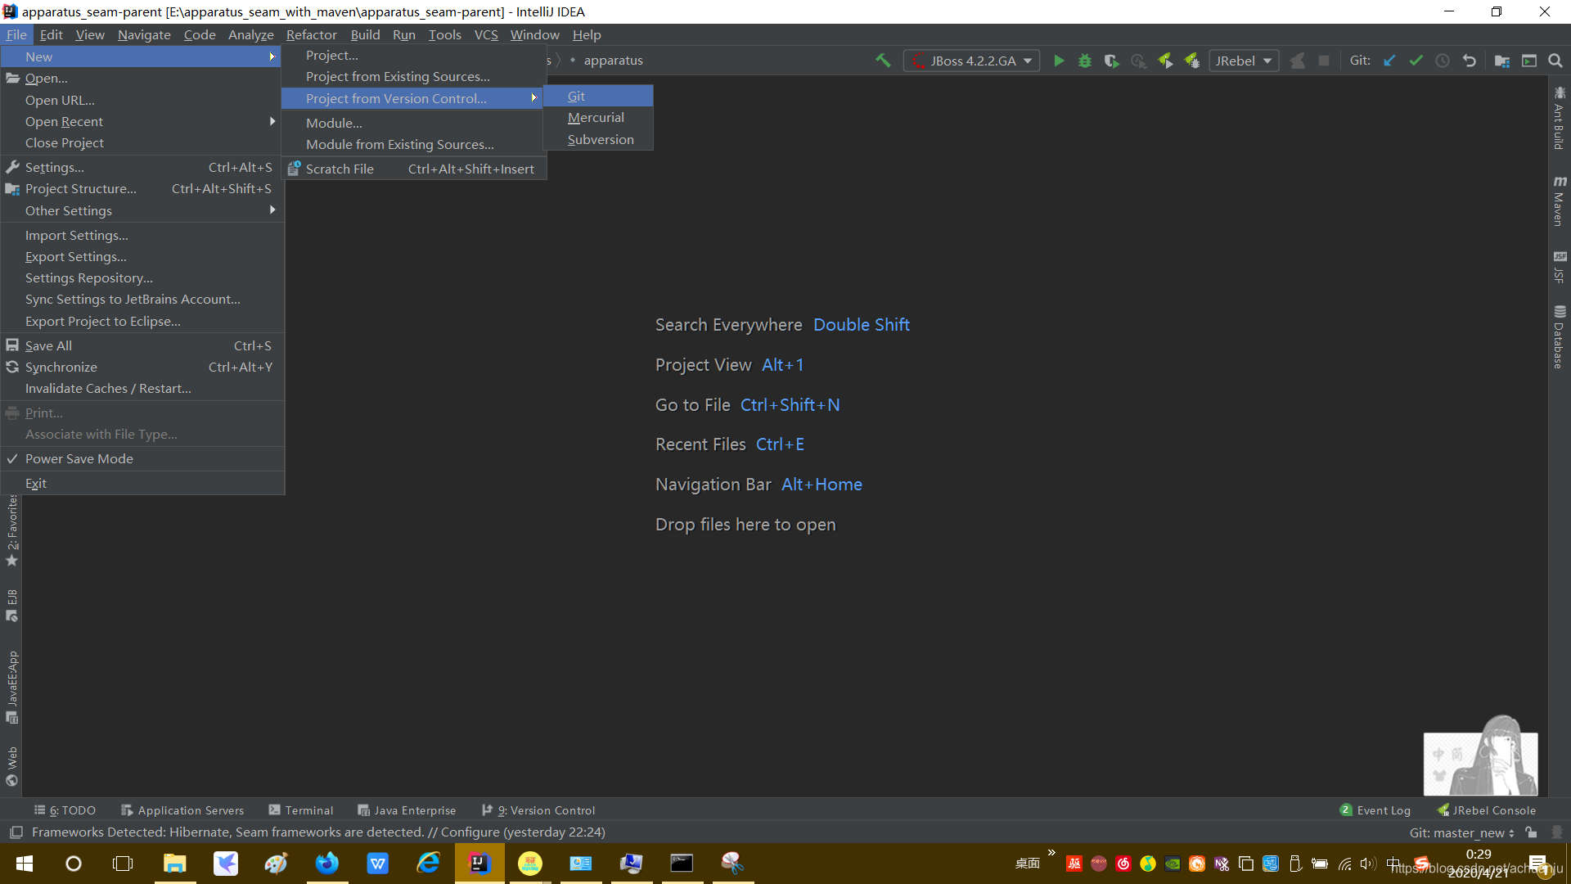Viewport: 1571px width, 884px height.
Task: Open the Favorites tool window
Action: (11, 530)
